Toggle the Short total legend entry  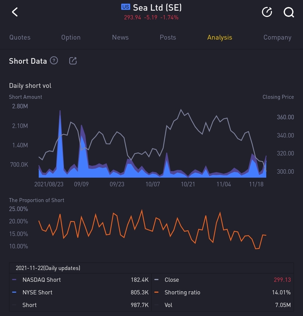[29, 305]
